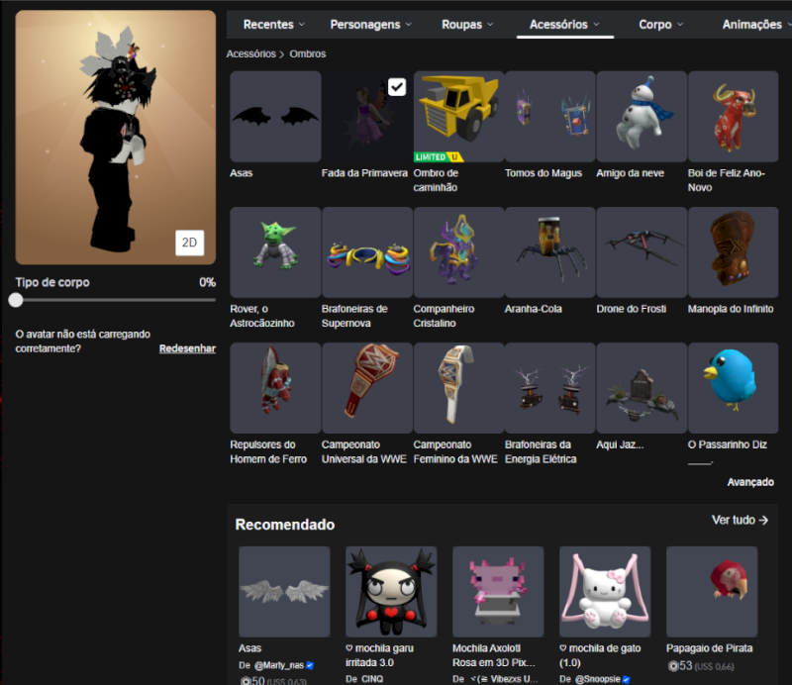The height and width of the screenshot is (685, 792).
Task: Equip the Ombro de caminhão truck item
Action: click(458, 116)
